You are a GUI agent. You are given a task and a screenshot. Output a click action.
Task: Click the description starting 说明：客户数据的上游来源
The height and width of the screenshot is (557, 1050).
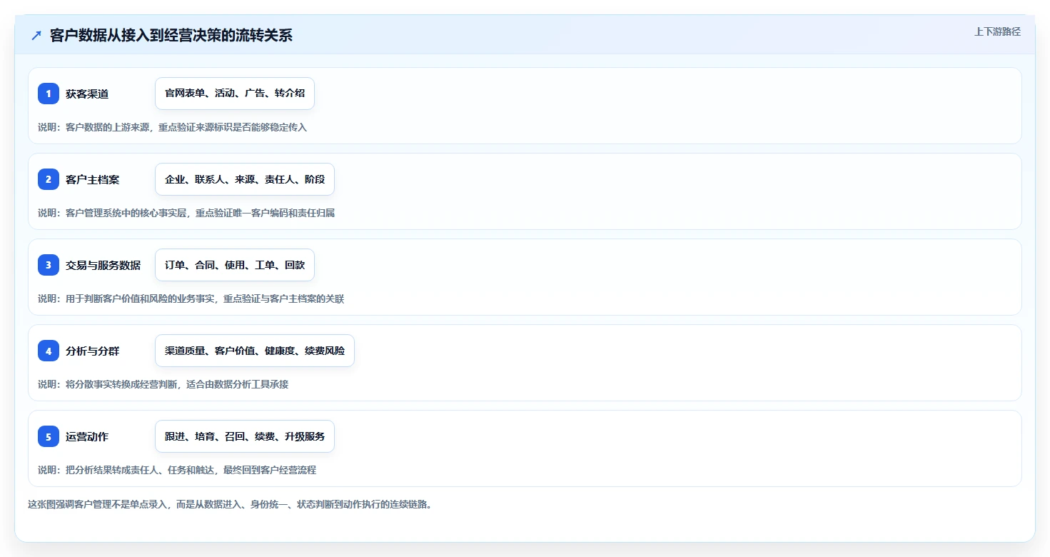(172, 127)
